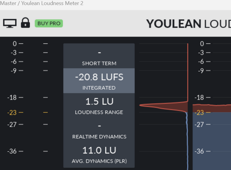
Task: Click the red loudness distribution histogram peak
Action: coord(164,106)
